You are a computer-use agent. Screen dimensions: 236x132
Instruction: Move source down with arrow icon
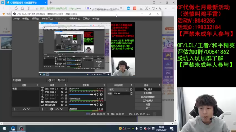(62, 109)
